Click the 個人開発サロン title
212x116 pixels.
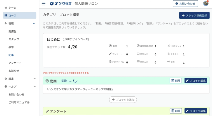pos(86,4)
